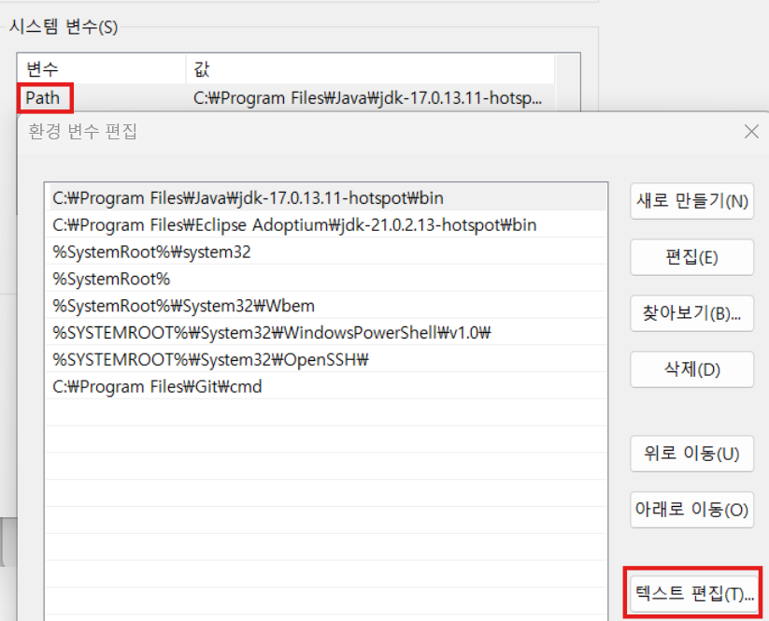769x621 pixels.
Task: Select the System32\OpenSSH path entry
Action: [x=326, y=360]
